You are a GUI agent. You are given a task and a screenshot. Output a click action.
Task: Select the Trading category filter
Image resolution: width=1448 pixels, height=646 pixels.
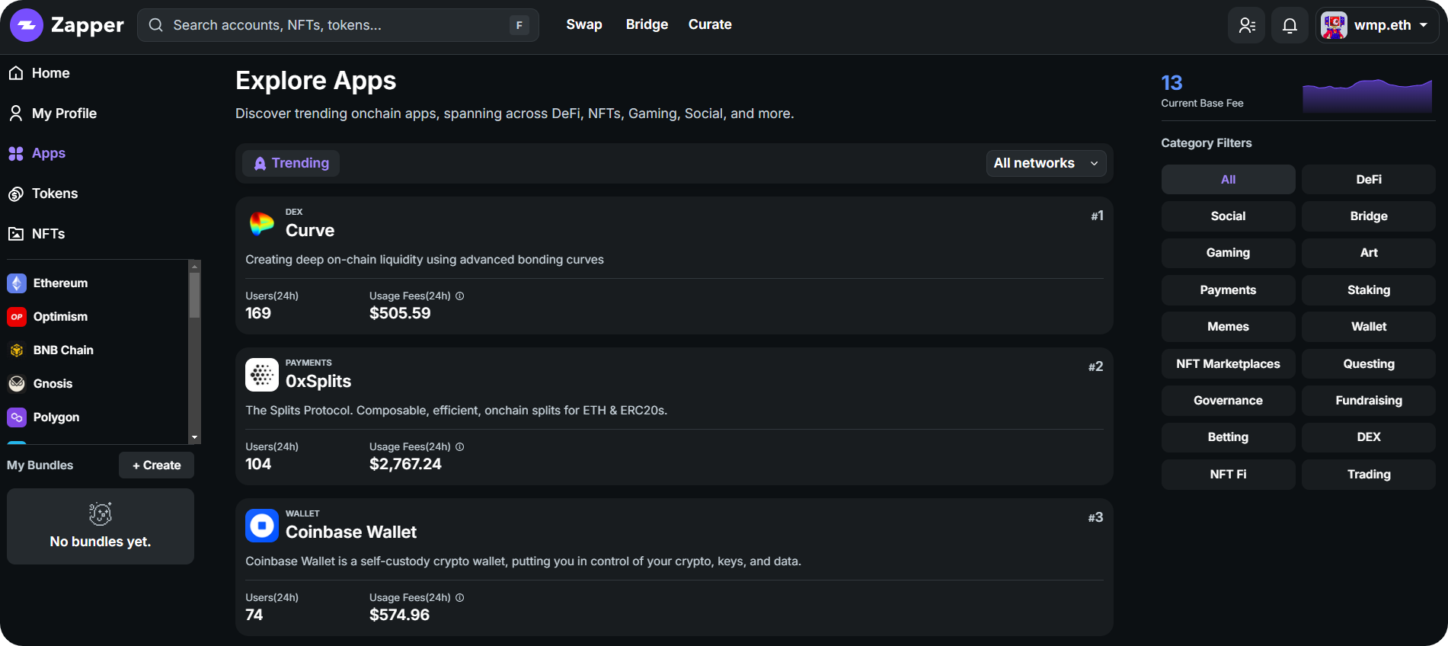point(1369,475)
